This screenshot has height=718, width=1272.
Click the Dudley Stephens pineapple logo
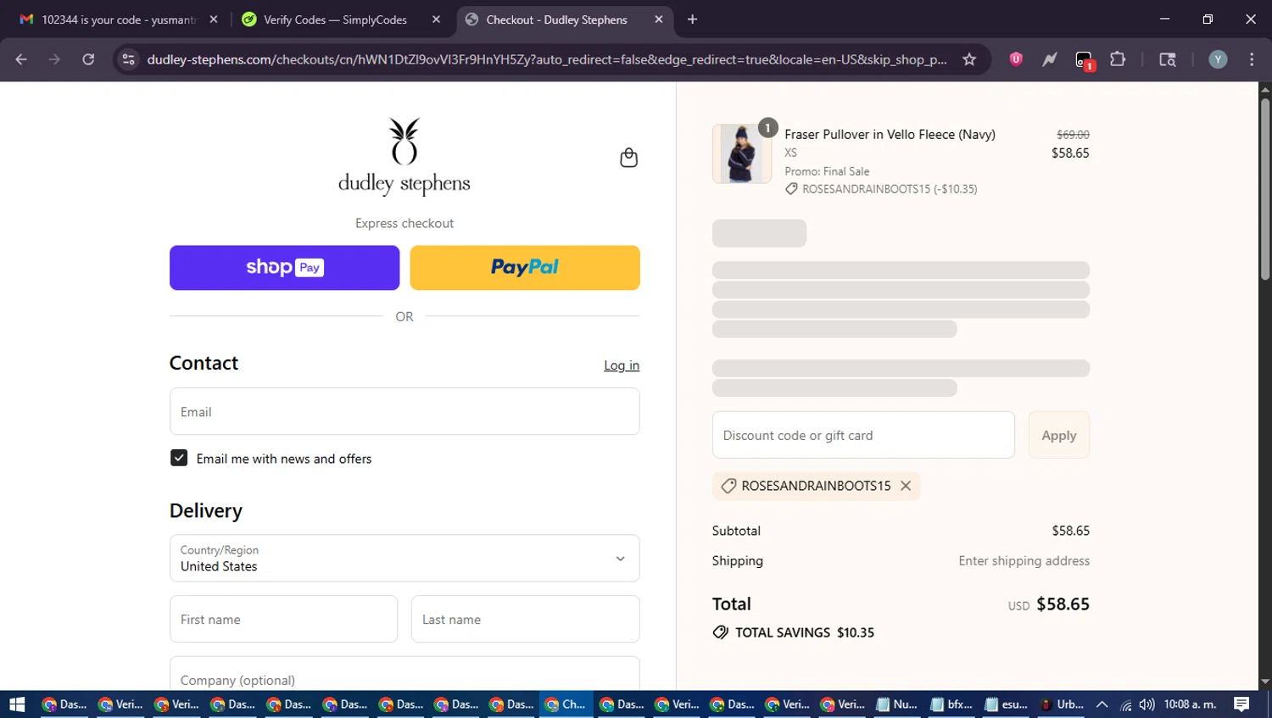404,157
